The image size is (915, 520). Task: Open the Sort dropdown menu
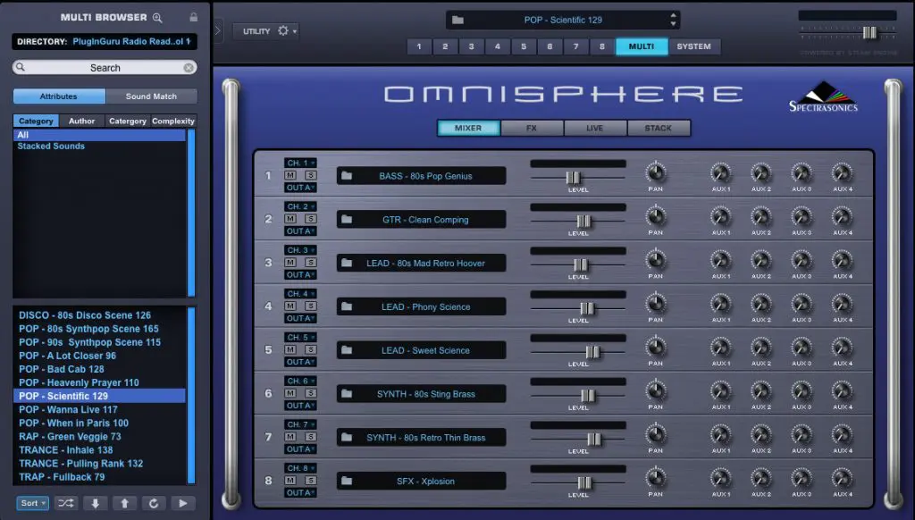click(x=32, y=503)
